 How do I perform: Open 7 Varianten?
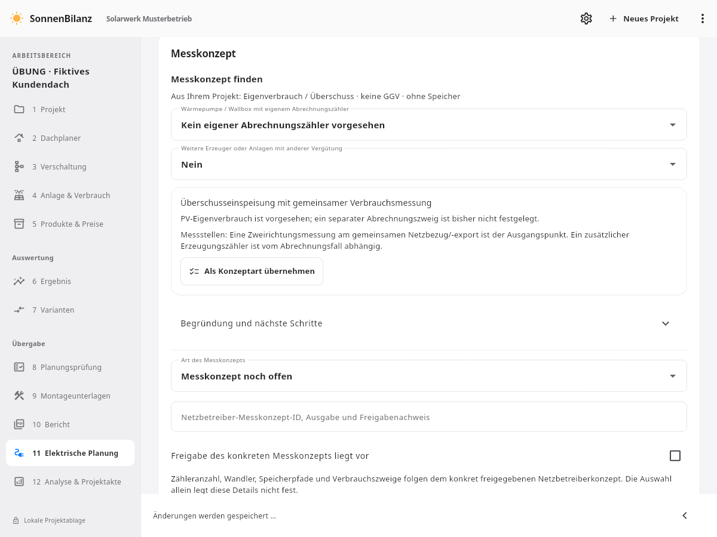pyautogui.click(x=71, y=310)
